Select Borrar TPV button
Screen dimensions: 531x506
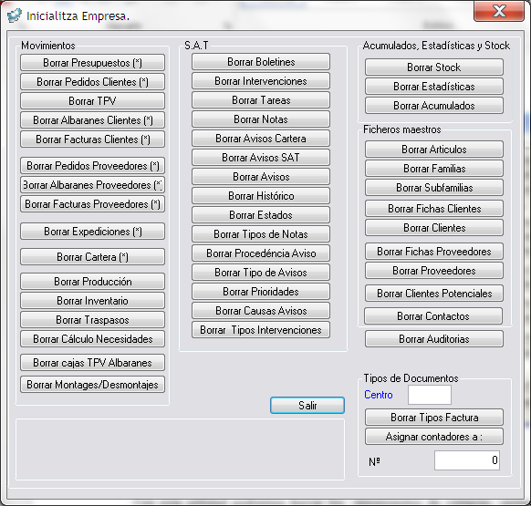click(x=92, y=101)
